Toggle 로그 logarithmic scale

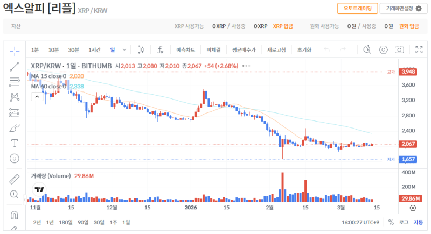404,222
